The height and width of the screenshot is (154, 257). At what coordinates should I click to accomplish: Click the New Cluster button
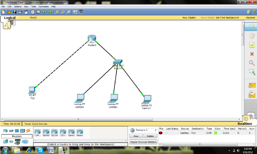(x=189, y=18)
